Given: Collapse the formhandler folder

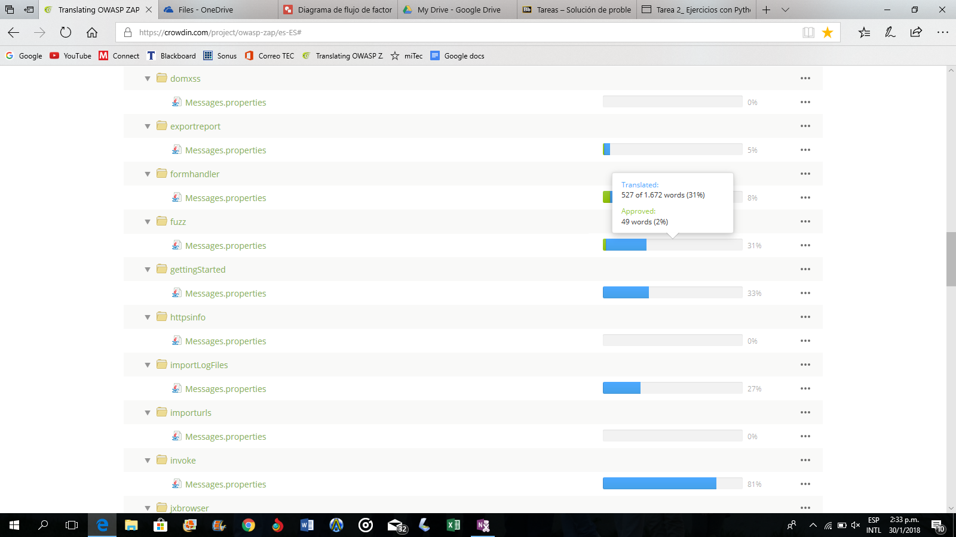Looking at the screenshot, I should pyautogui.click(x=148, y=174).
